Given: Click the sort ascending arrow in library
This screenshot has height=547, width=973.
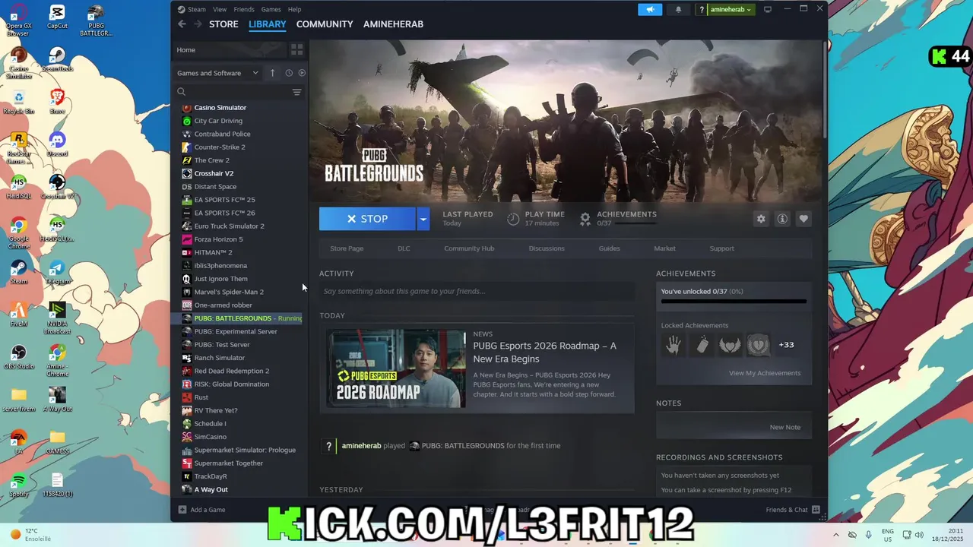Looking at the screenshot, I should (272, 73).
